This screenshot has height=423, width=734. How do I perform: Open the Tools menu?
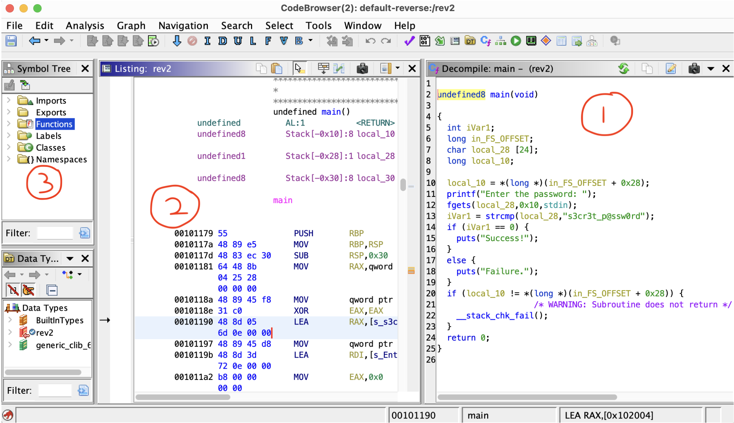point(318,25)
